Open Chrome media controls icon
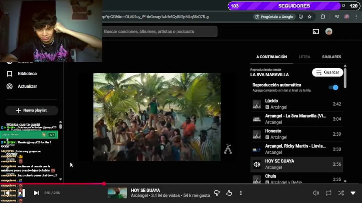This screenshot has width=362, height=203. click(337, 17)
